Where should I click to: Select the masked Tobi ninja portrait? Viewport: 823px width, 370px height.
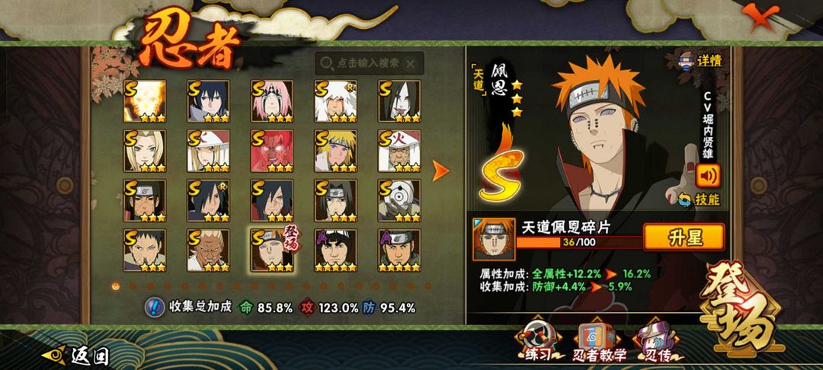399,200
